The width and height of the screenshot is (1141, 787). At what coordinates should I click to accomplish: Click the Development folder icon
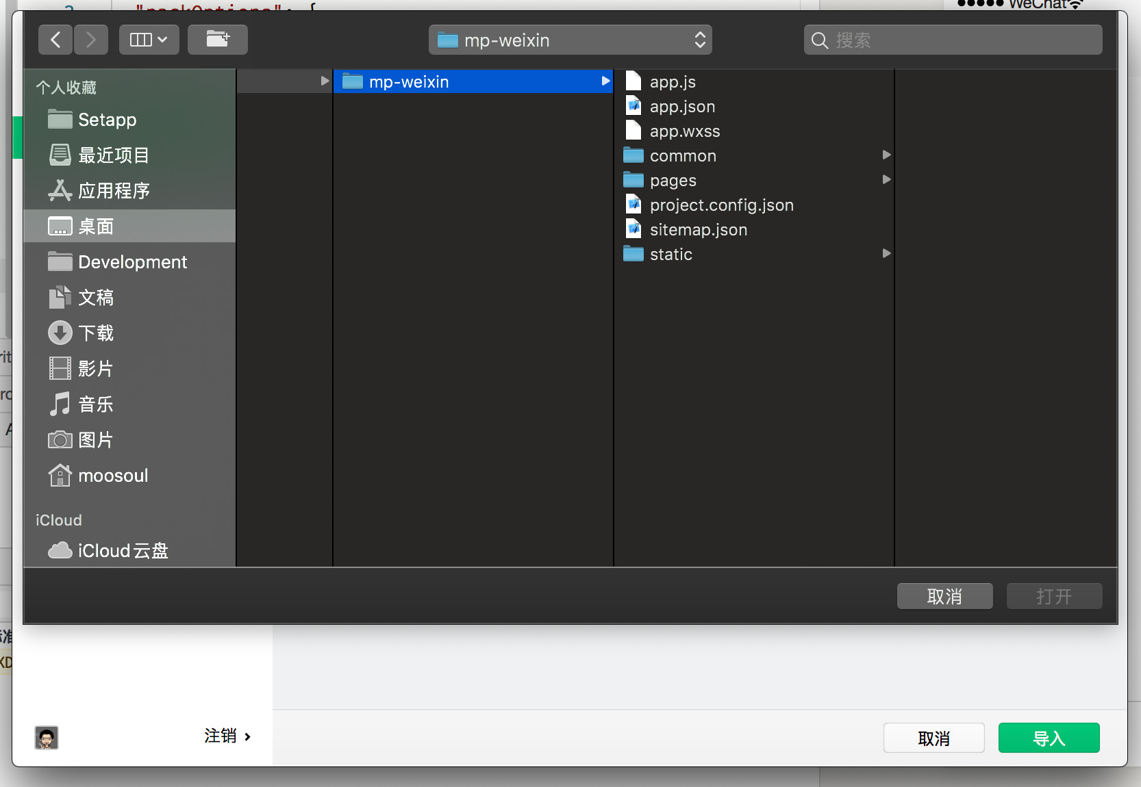[x=60, y=261]
